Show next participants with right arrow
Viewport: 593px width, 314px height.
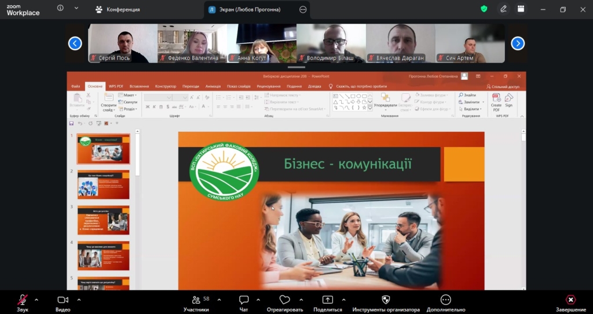point(518,43)
